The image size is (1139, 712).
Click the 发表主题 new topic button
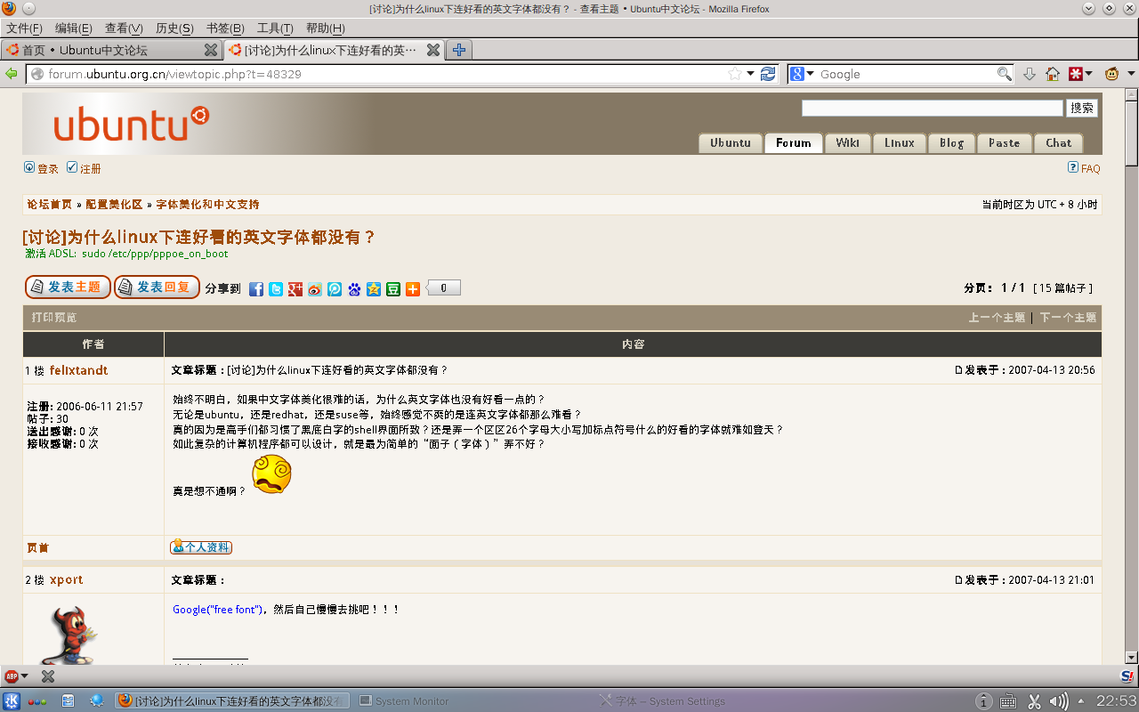pos(68,287)
